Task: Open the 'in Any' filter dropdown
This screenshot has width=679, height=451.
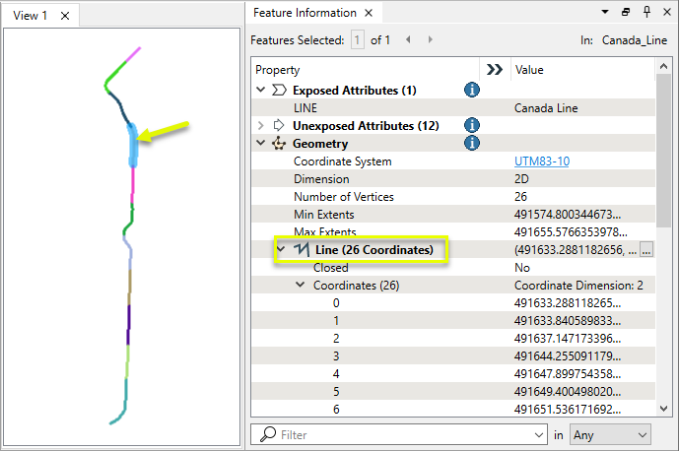Action: 610,434
